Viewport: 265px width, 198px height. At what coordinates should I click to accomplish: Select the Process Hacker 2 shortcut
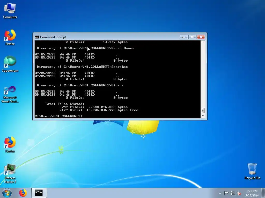click(x=10, y=174)
